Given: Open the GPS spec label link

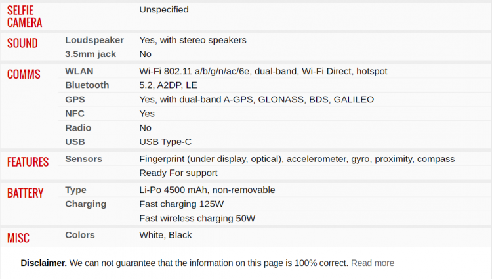Looking at the screenshot, I should click(75, 100).
